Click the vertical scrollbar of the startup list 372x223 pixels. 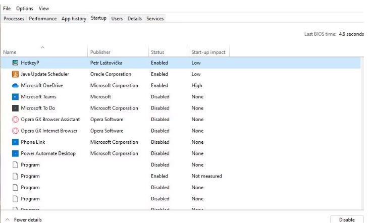coord(362,133)
